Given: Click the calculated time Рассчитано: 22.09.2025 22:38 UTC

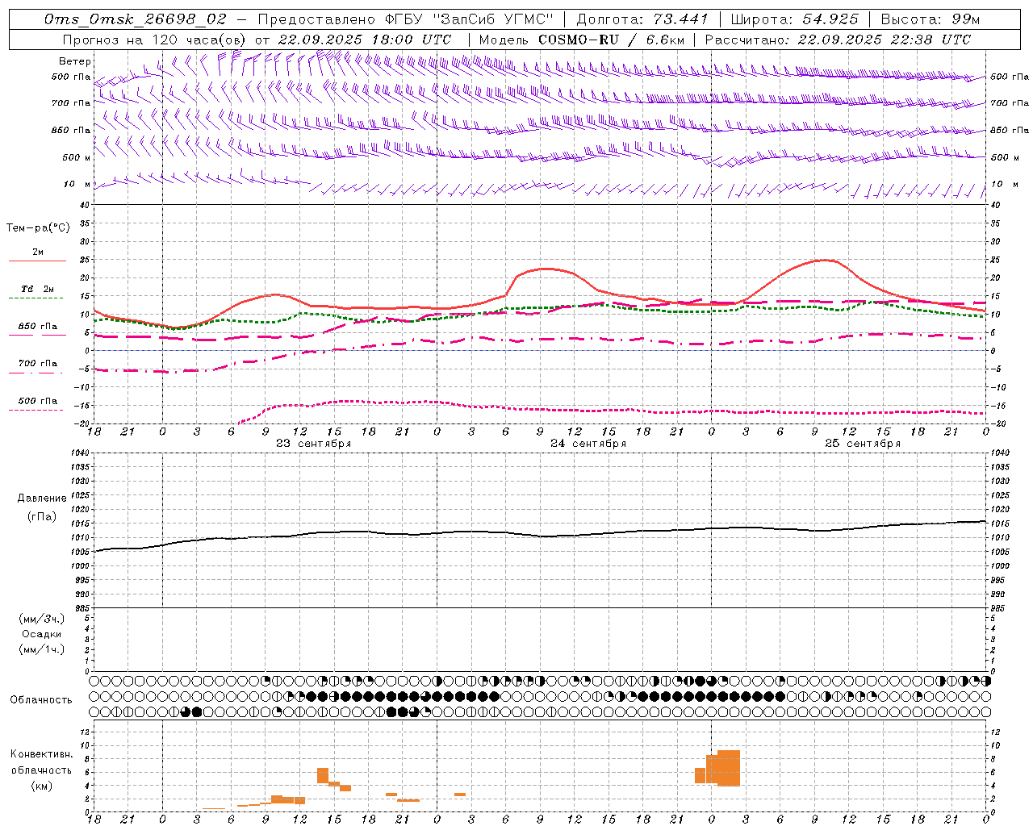Looking at the screenshot, I should 838,40.
